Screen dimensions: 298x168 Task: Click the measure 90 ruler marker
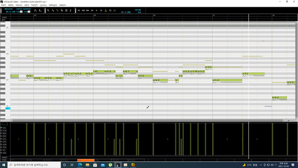click(154, 15)
